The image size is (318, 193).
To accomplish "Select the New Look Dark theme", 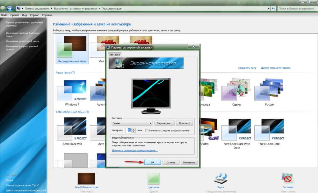I will [269, 130].
